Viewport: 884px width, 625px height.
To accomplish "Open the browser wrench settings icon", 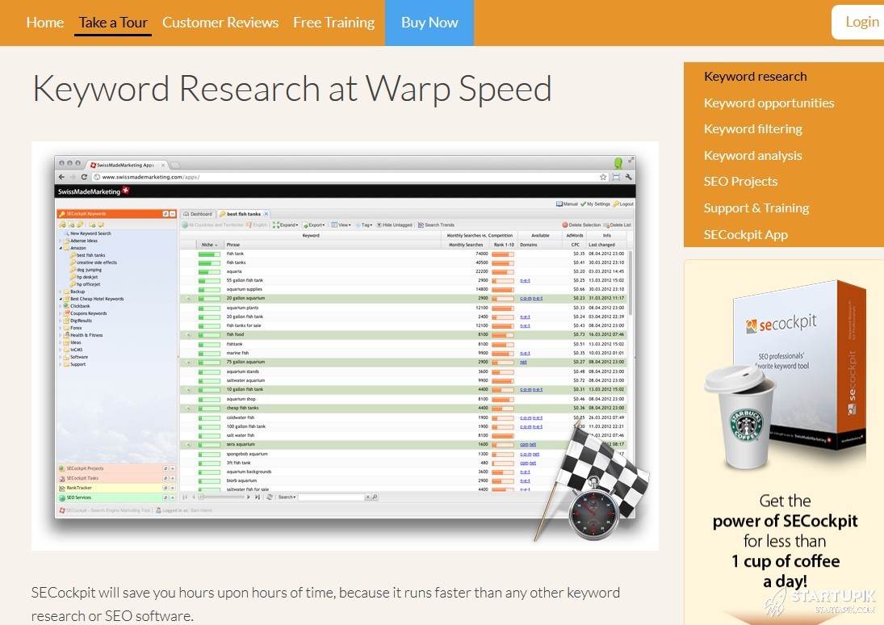I will (x=628, y=177).
